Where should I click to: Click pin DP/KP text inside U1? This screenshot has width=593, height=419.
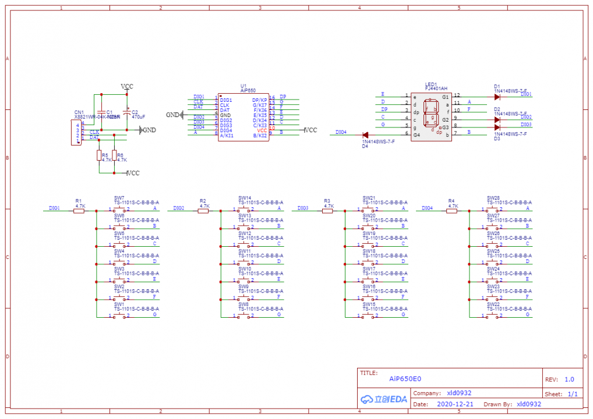pos(259,100)
